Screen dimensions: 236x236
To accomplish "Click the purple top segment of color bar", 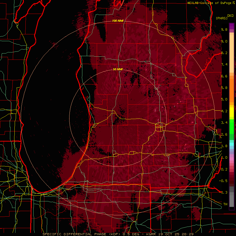I will (232, 26).
